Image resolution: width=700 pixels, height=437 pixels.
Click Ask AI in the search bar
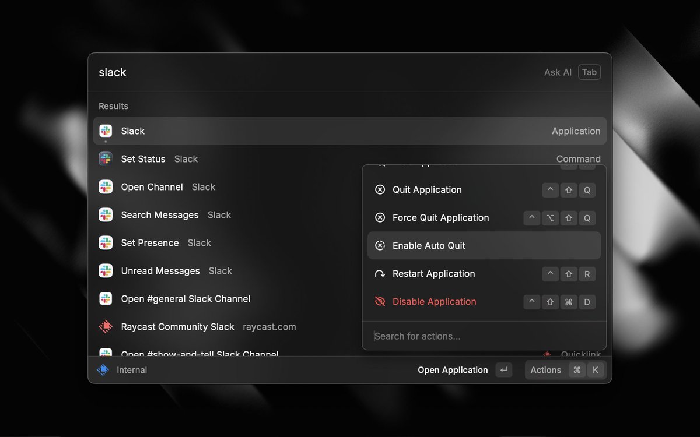(x=558, y=72)
